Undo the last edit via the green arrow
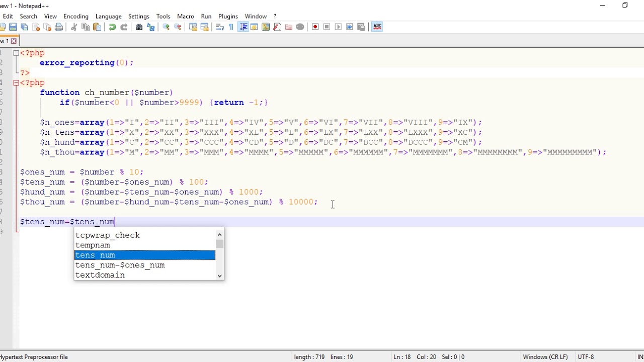Viewport: 644px width, 362px height. click(x=112, y=27)
